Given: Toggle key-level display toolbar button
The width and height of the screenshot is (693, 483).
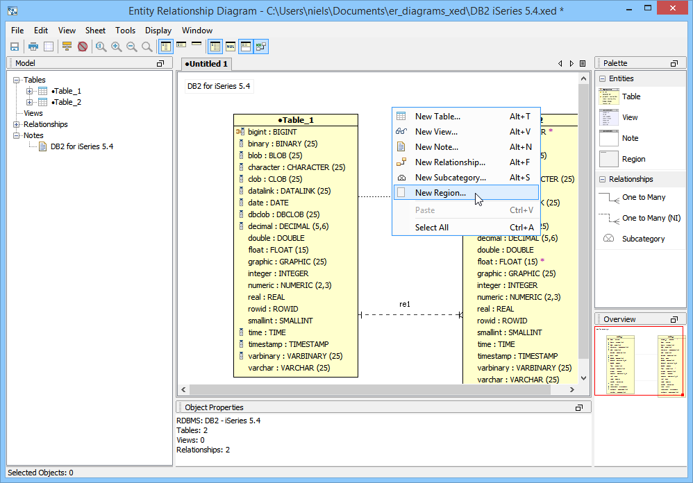Looking at the screenshot, I should pos(181,44).
